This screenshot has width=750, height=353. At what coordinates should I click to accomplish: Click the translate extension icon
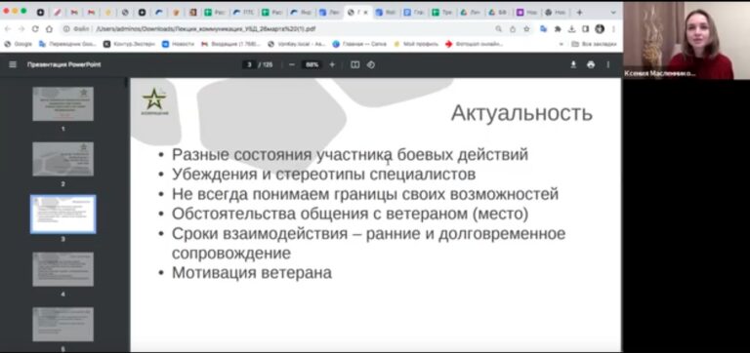click(543, 28)
